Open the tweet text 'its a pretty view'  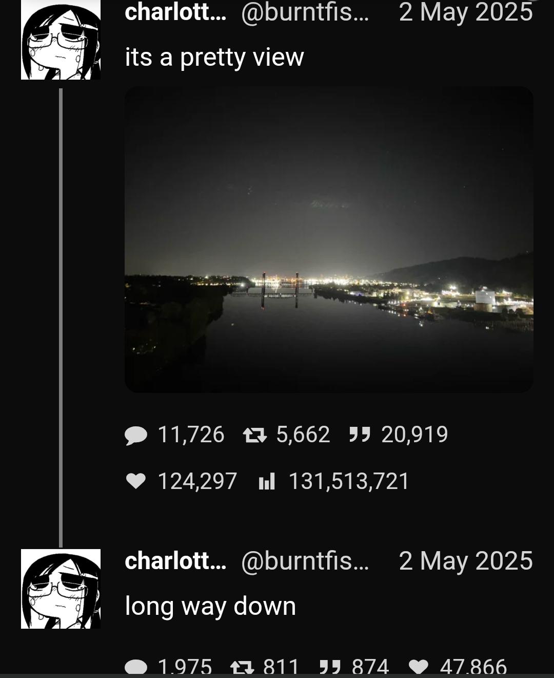click(214, 57)
